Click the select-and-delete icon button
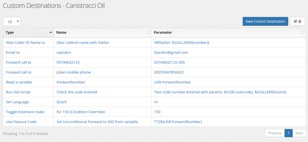This screenshot has height=142, width=308. [297, 21]
